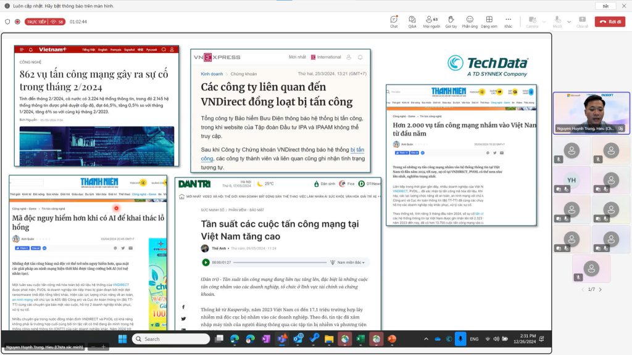Click the VnExpress user profile icon

349,57
